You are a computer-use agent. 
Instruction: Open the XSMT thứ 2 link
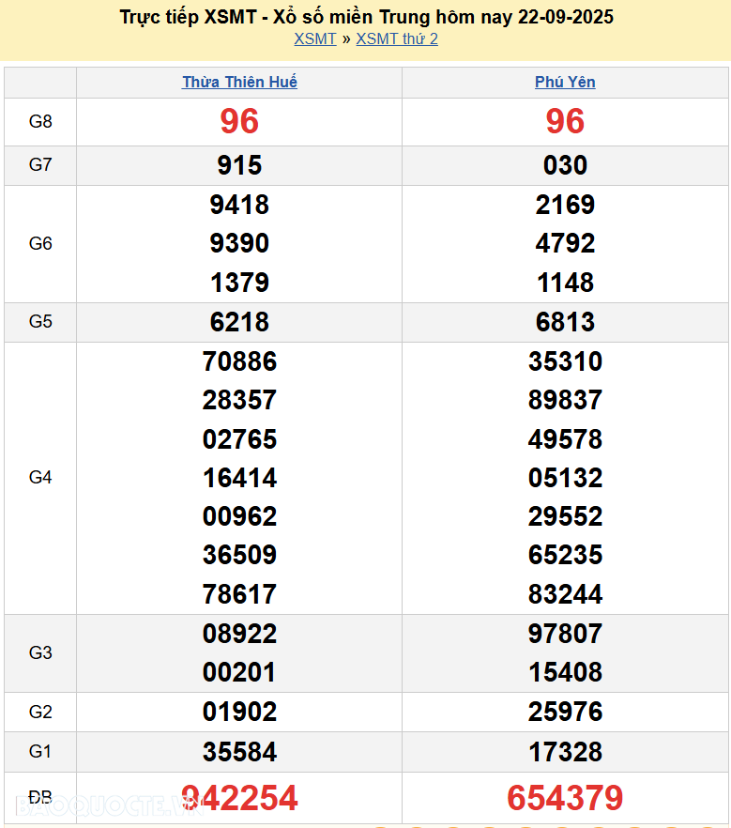click(396, 38)
